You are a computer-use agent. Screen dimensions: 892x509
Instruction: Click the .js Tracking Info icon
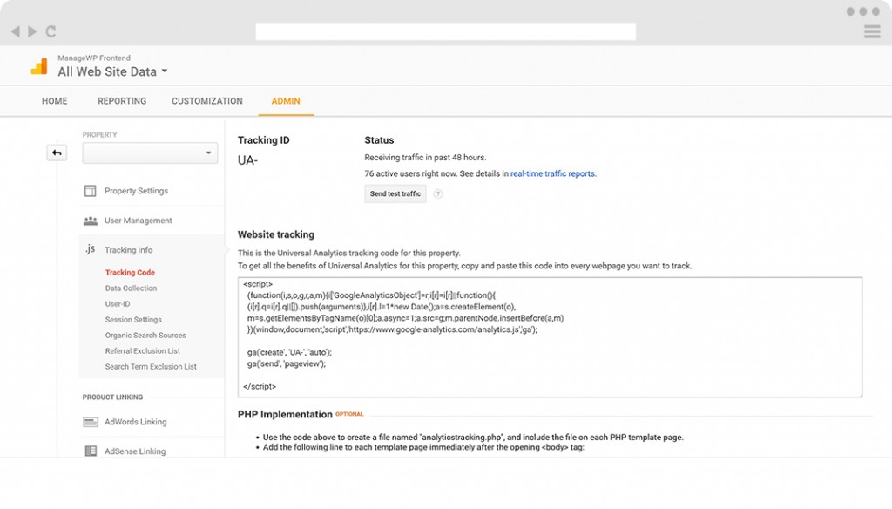pyautogui.click(x=91, y=250)
